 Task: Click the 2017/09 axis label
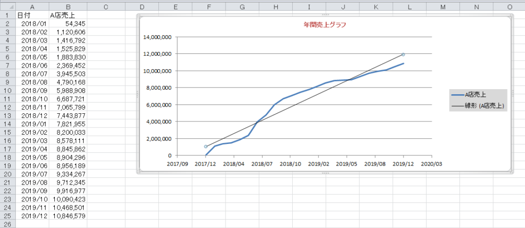click(177, 164)
